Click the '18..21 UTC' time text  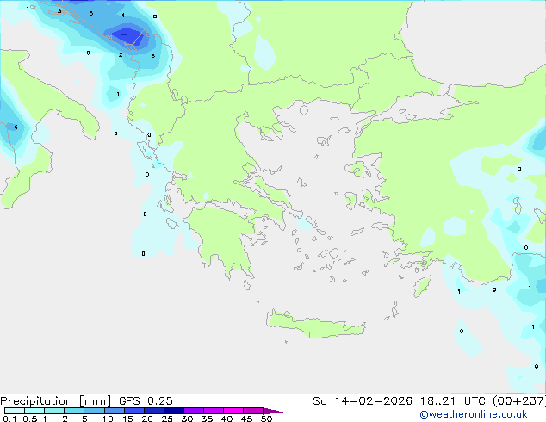[452, 401]
